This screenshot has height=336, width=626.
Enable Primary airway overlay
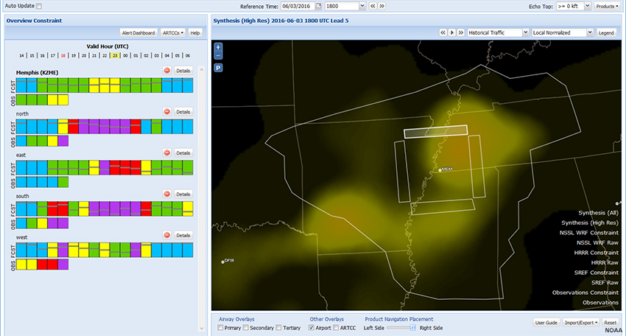tap(220, 328)
